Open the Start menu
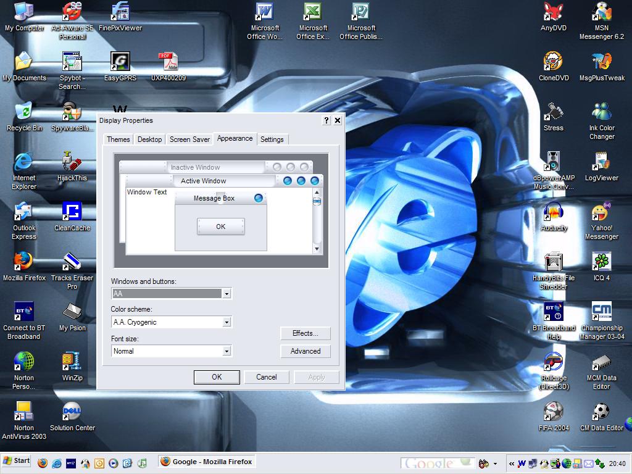Viewport: 632px width, 474px height. click(17, 461)
